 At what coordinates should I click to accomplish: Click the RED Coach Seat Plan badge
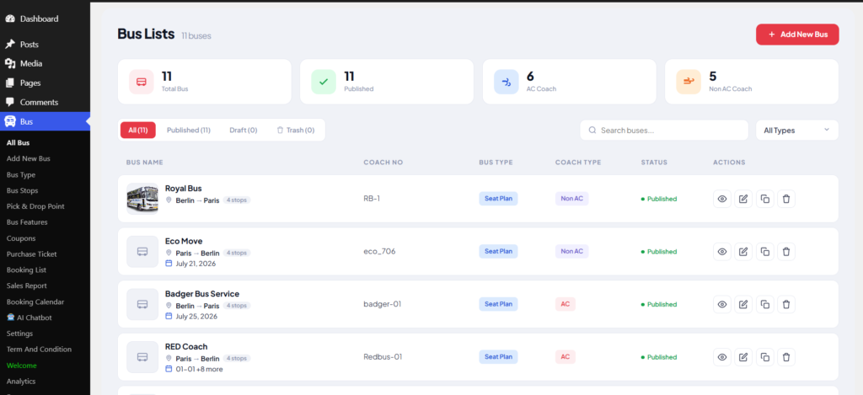tap(499, 357)
